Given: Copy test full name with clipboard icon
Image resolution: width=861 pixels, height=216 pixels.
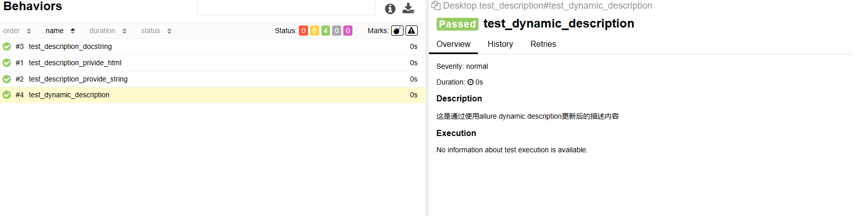Looking at the screenshot, I should tap(436, 6).
